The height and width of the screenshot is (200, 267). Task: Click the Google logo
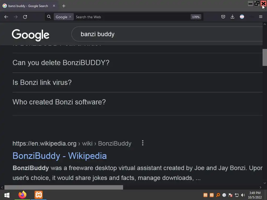point(31,35)
